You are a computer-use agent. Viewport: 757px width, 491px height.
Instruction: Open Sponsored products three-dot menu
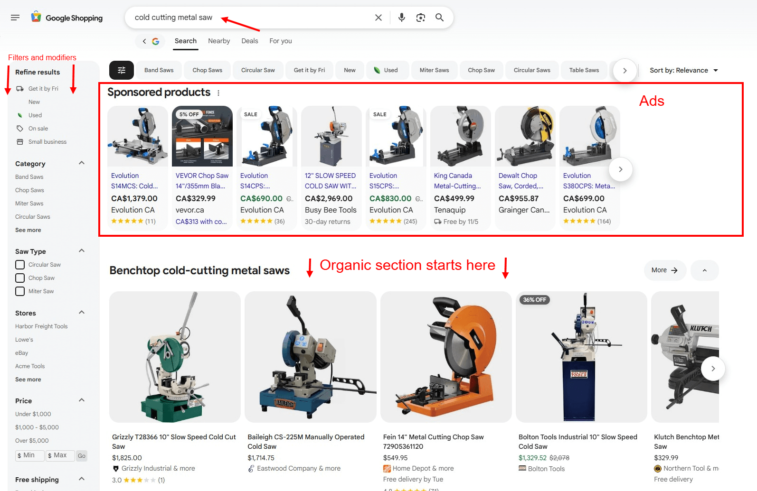point(218,93)
